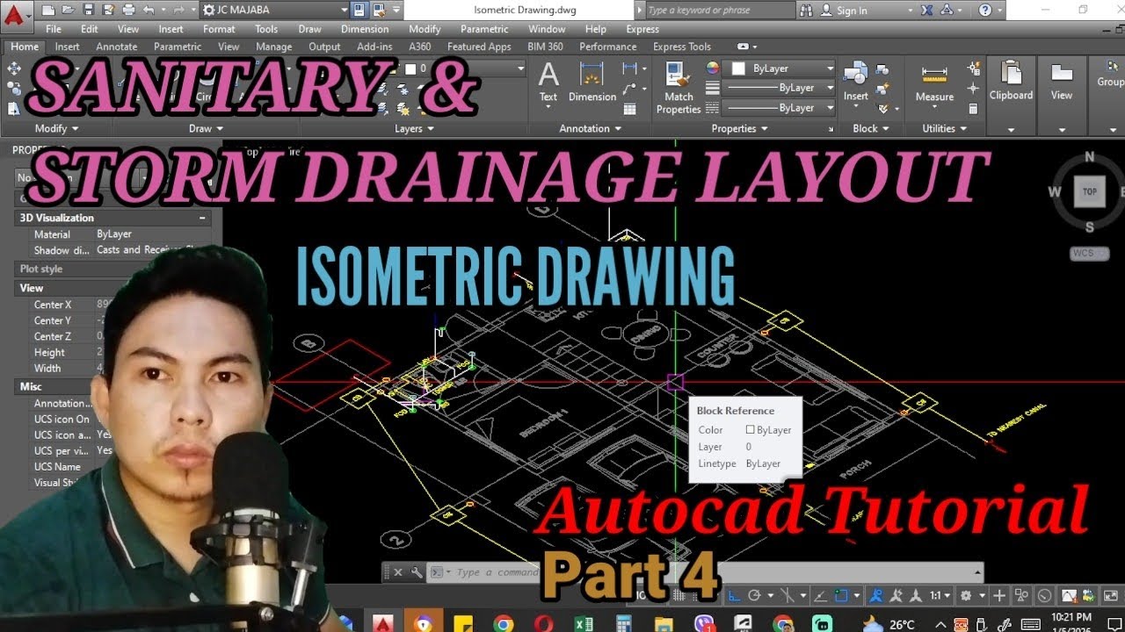Select the Dimension tool

592,83
